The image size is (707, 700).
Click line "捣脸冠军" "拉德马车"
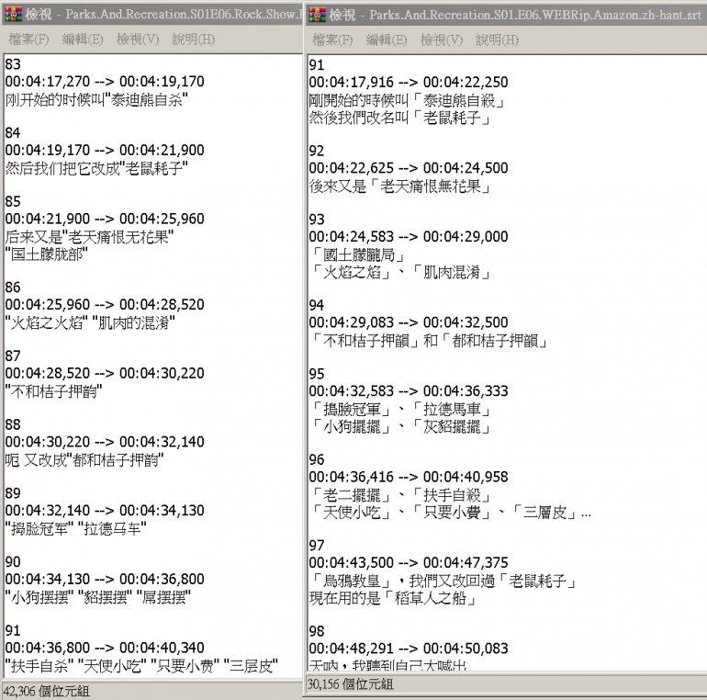coord(75,528)
